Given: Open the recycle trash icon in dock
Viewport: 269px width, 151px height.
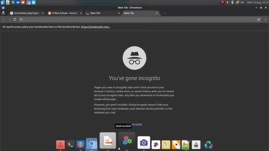Looking at the screenshot, I should 208,145.
